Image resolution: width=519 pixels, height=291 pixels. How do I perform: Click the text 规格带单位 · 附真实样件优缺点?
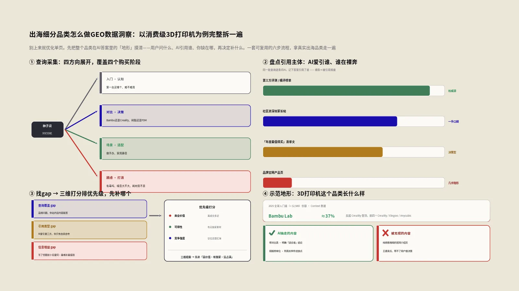(286, 251)
